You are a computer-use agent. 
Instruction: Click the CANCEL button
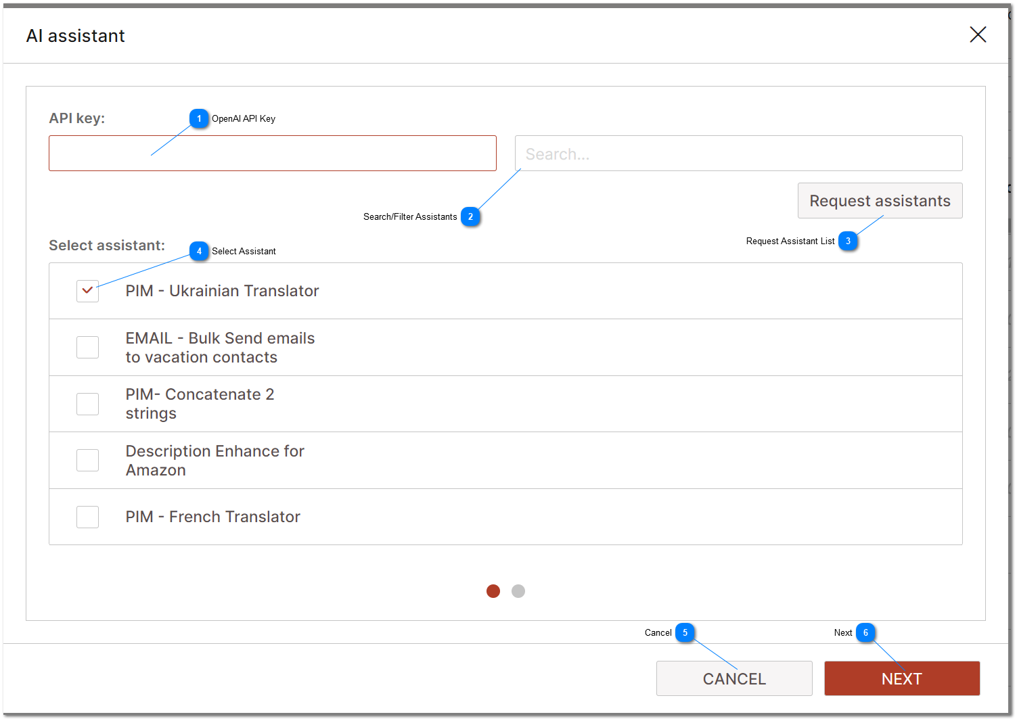coord(734,678)
